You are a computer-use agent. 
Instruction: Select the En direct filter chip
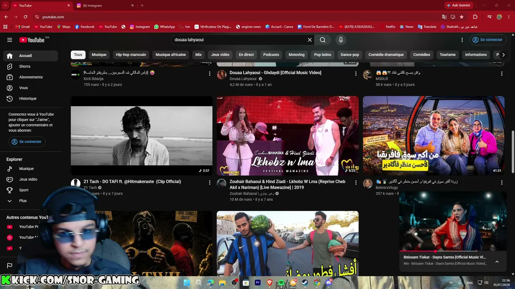246,55
